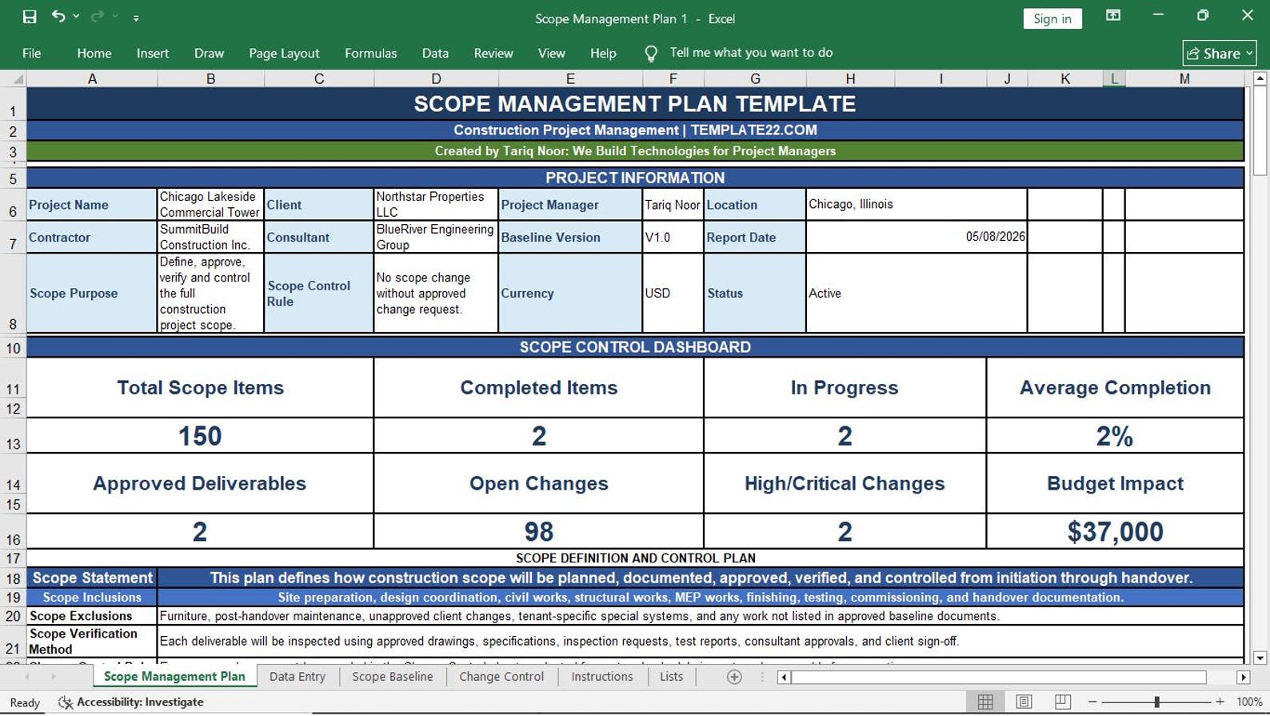This screenshot has width=1270, height=716.
Task: Open the Draw ribbon tab
Action: tap(209, 53)
